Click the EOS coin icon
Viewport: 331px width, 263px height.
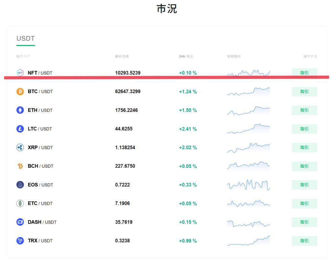(x=20, y=185)
